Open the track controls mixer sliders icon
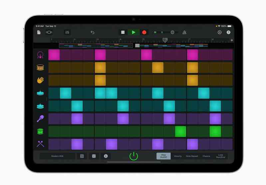This screenshot has width=266, height=185. [67, 32]
